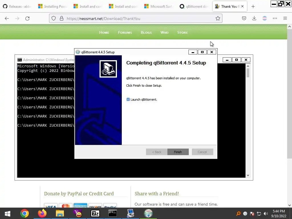Open the Windows Start menu

[x=7, y=213]
